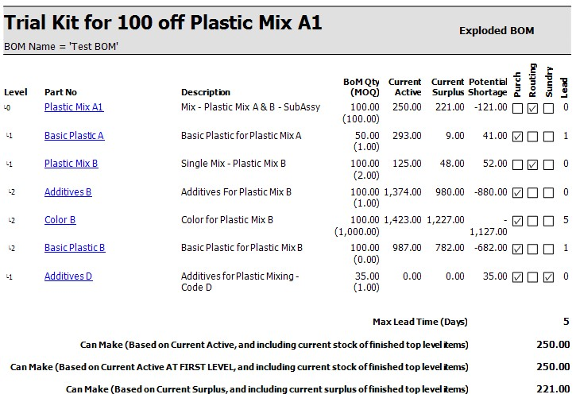This screenshot has width=576, height=398.
Task: Go to the Basic Plastic B part
Action: (x=75, y=248)
